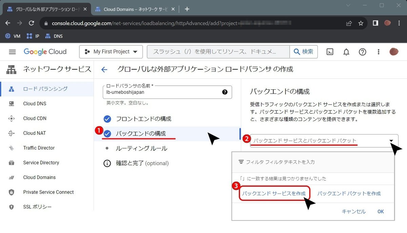Screen dimensions: 407x233
Task: Open Chrome three-dot menu
Action: tap(399, 23)
